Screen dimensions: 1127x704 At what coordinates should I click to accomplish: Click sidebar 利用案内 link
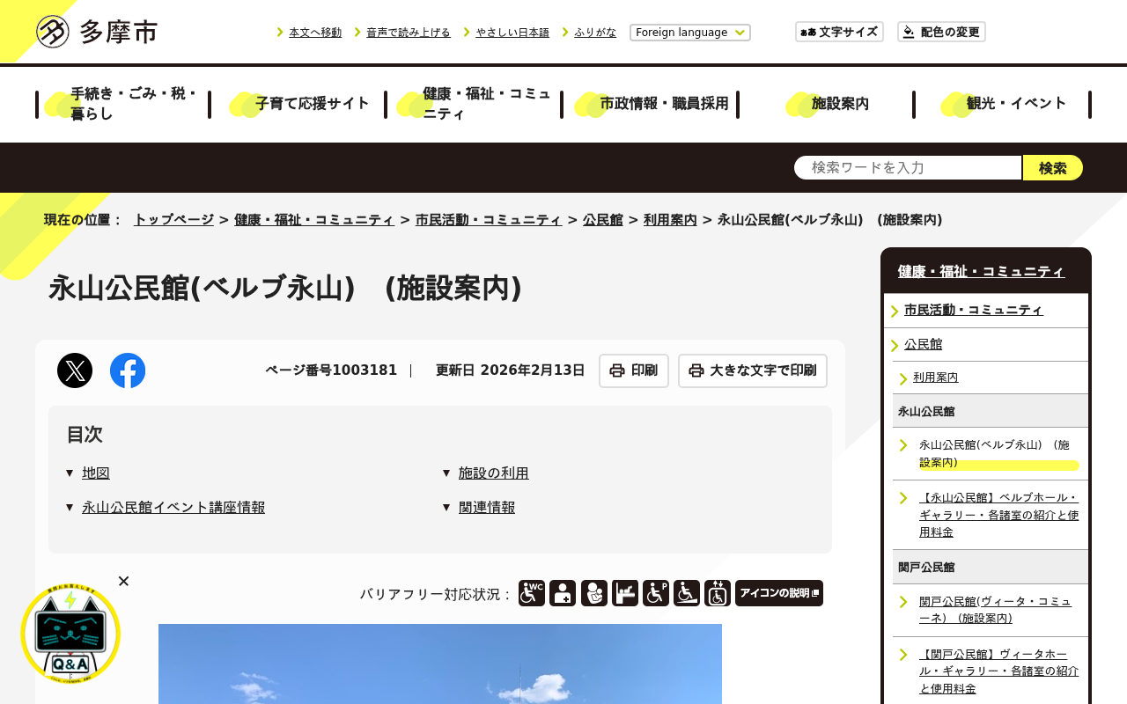[936, 378]
